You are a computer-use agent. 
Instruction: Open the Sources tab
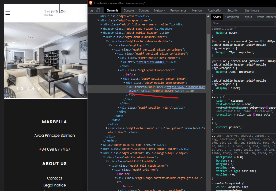pos(144,10)
